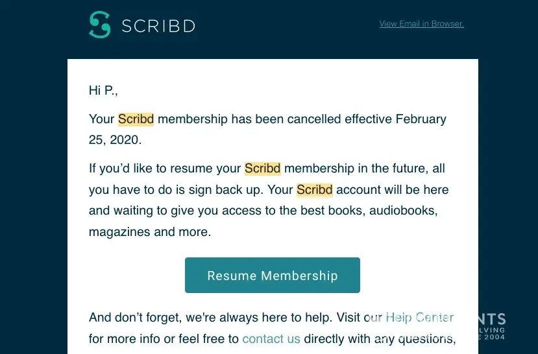Image resolution: width=538 pixels, height=354 pixels.
Task: Click highlighted Scribd before 'account will be here'
Action: pyautogui.click(x=315, y=190)
